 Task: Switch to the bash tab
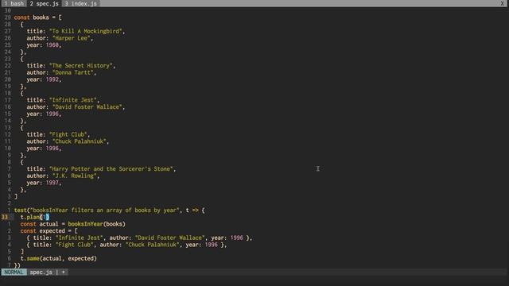14,3
